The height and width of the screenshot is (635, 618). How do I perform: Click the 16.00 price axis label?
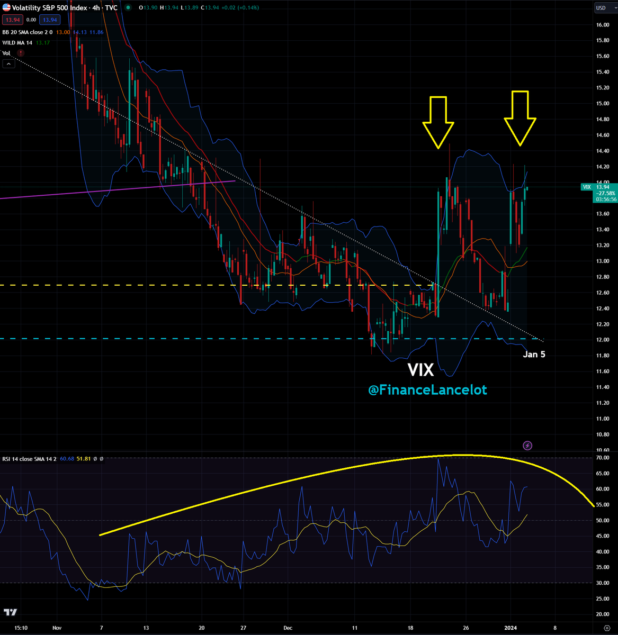[602, 25]
